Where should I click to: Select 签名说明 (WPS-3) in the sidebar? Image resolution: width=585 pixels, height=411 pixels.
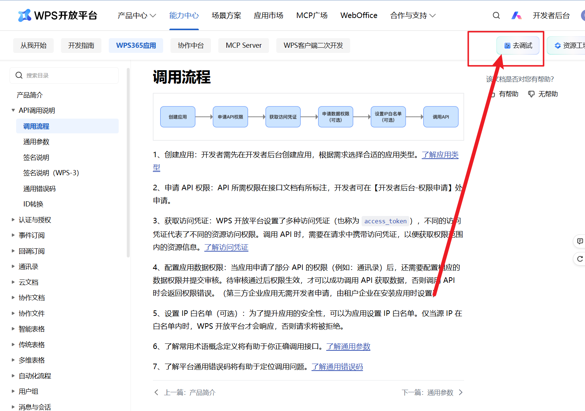pyautogui.click(x=51, y=173)
